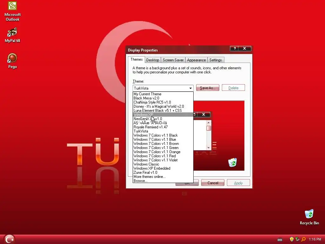Select Royale Remixed v1.47 theme
325x244 pixels.
tap(163, 127)
